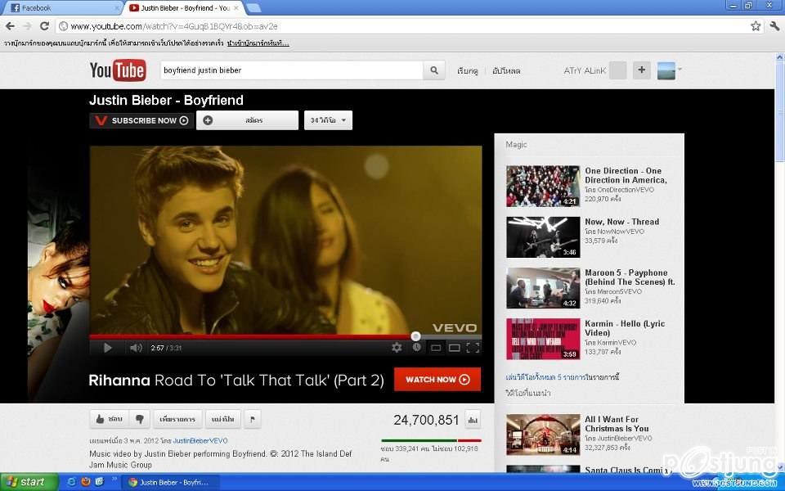Dislike the video with thumbs down
Image resolution: width=785 pixels, height=491 pixels.
pyautogui.click(x=140, y=419)
